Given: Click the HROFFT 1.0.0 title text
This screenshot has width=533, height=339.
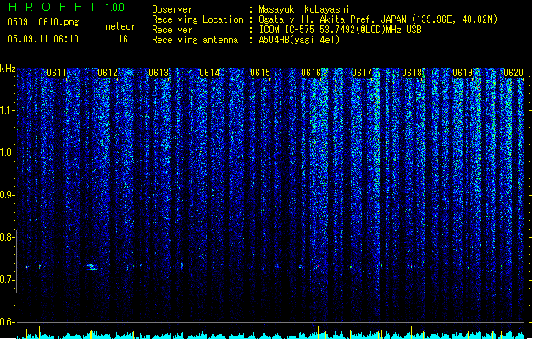Looking at the screenshot, I should click(x=66, y=7).
